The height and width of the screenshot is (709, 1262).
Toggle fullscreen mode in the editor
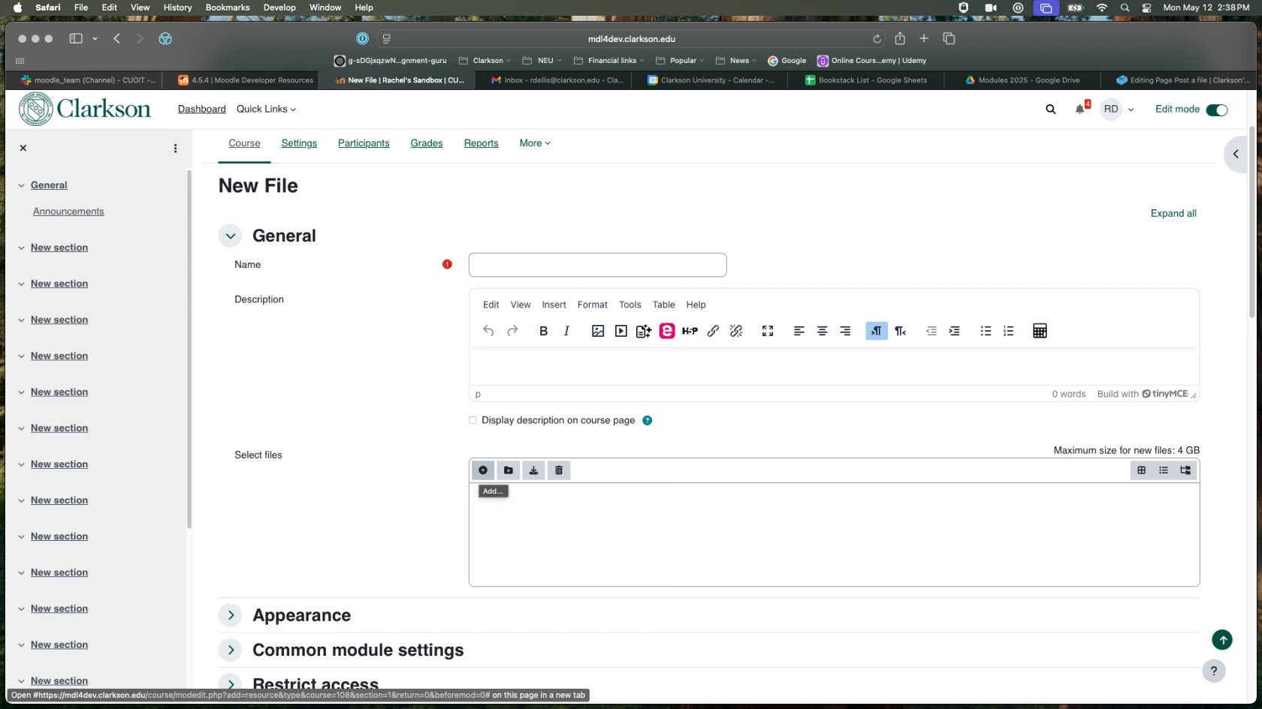pyautogui.click(x=768, y=331)
